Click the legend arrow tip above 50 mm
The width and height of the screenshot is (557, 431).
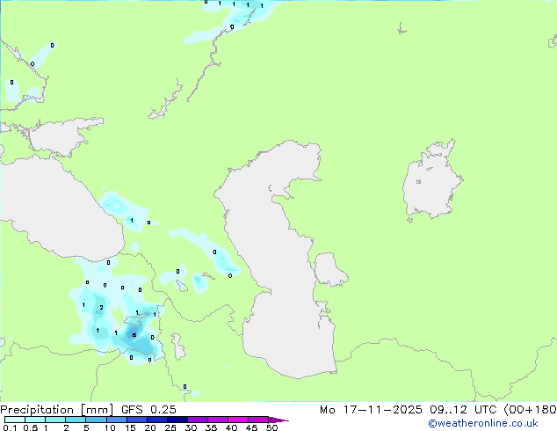point(278,420)
